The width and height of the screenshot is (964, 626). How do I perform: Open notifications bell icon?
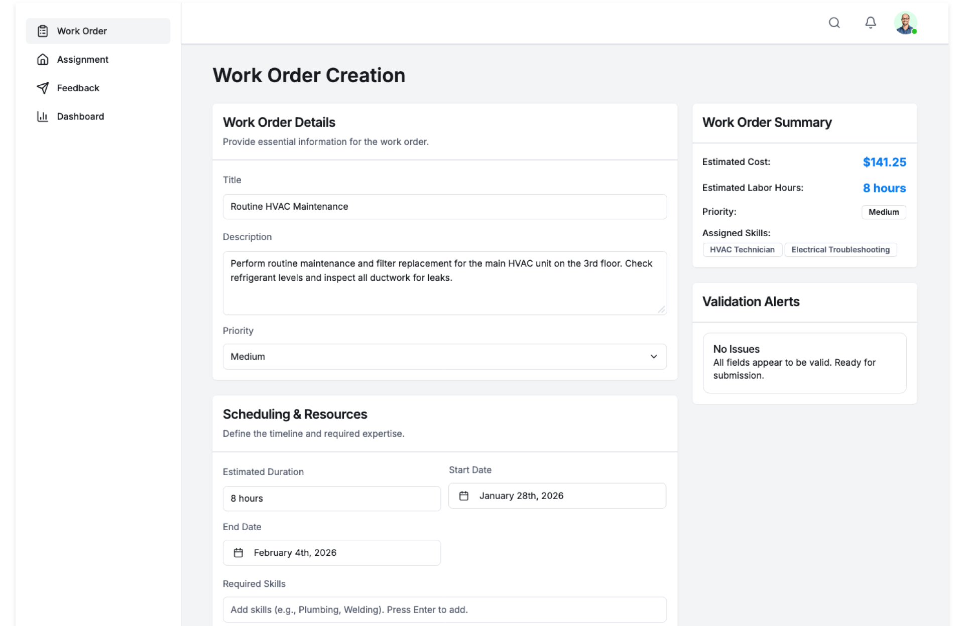(x=870, y=23)
